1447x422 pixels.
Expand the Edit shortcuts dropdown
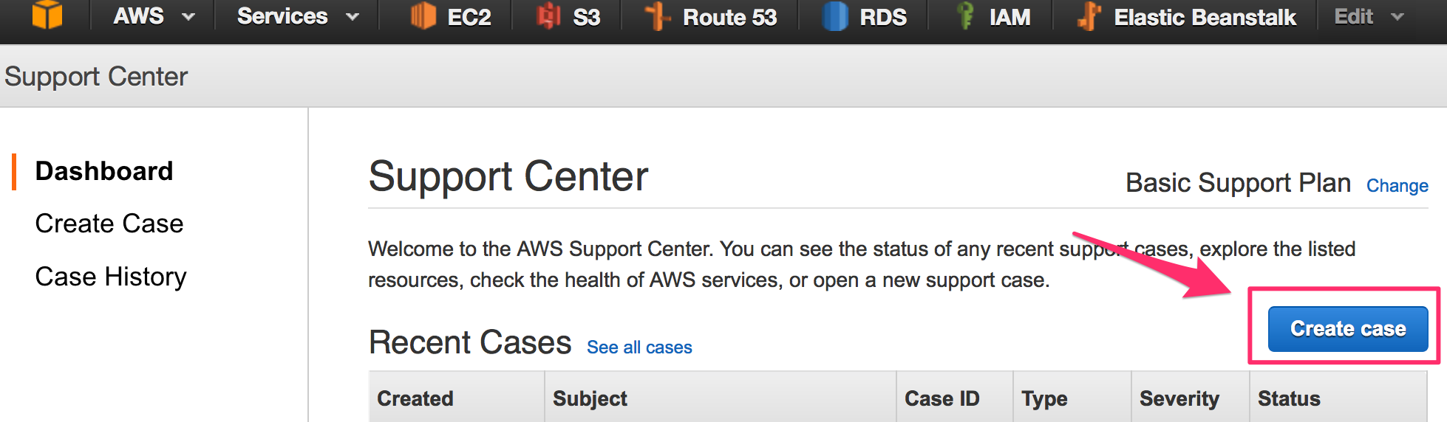(1369, 16)
